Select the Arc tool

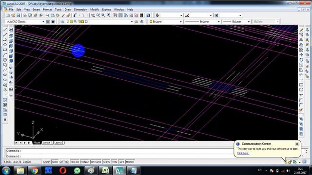(5, 55)
